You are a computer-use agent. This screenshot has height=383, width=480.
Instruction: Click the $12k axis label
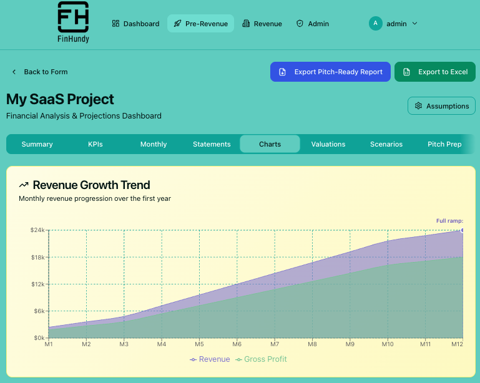[38, 284]
